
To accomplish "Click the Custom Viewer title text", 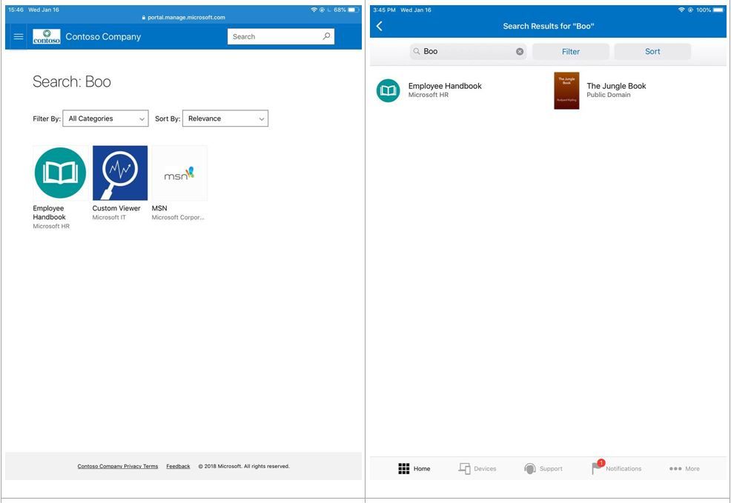I will [x=116, y=208].
